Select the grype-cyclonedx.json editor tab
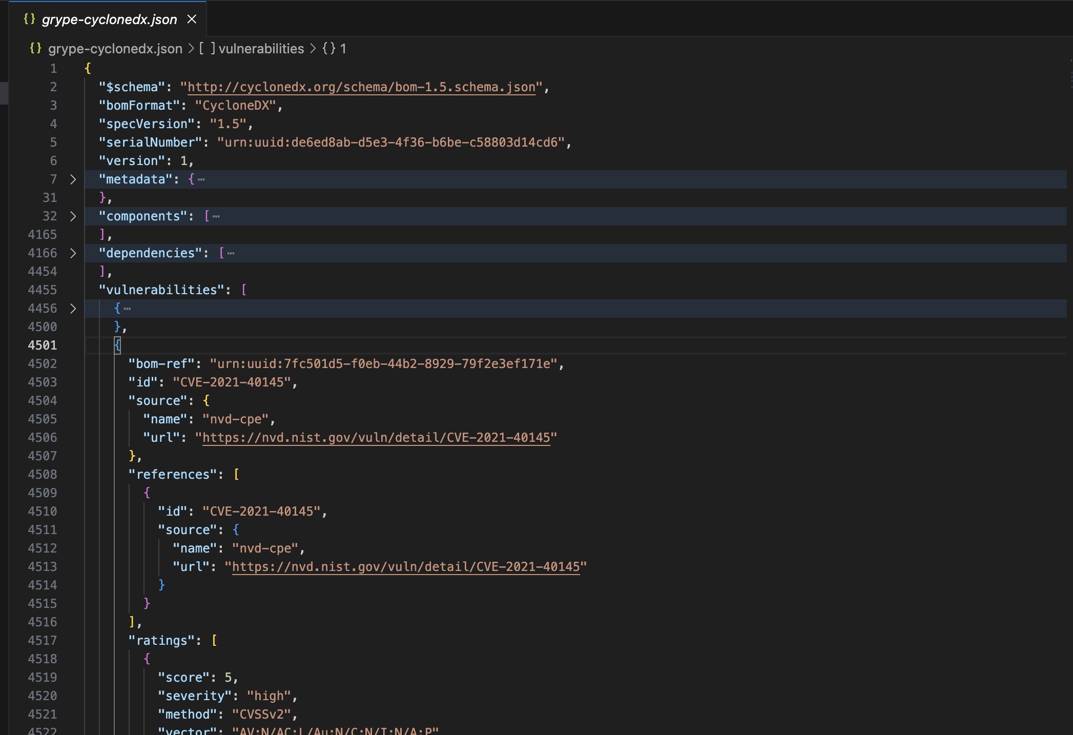Viewport: 1073px width, 735px height. coord(109,19)
